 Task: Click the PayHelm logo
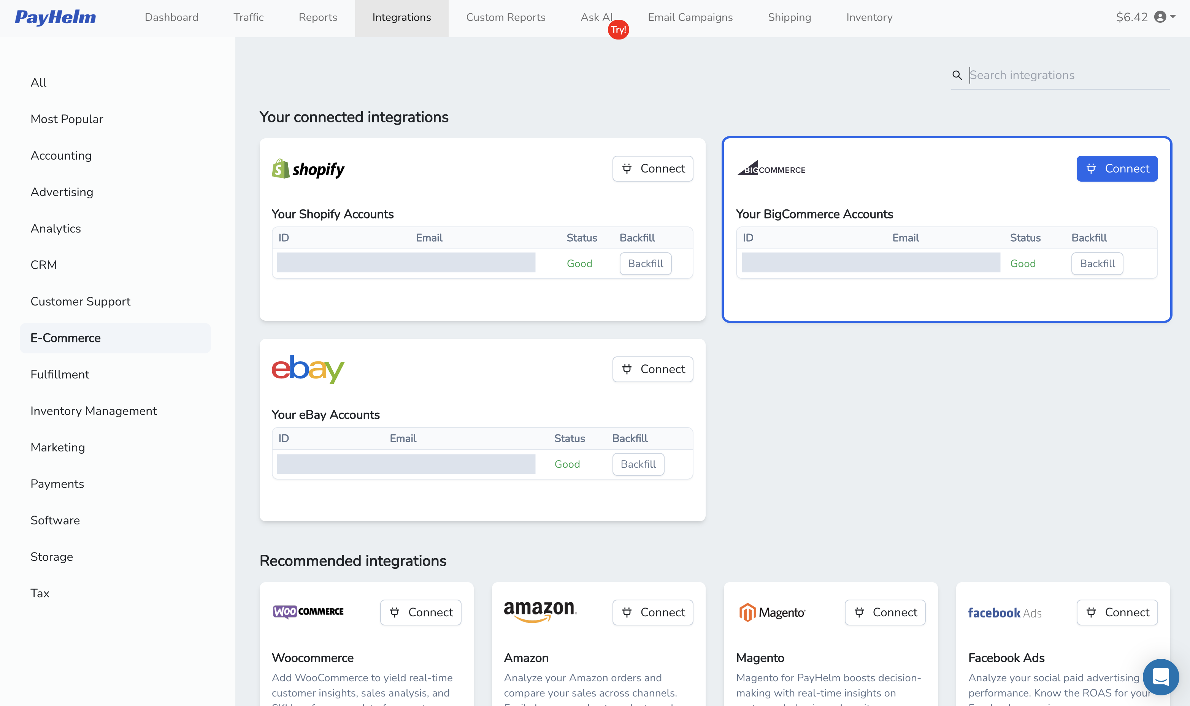[x=55, y=17]
